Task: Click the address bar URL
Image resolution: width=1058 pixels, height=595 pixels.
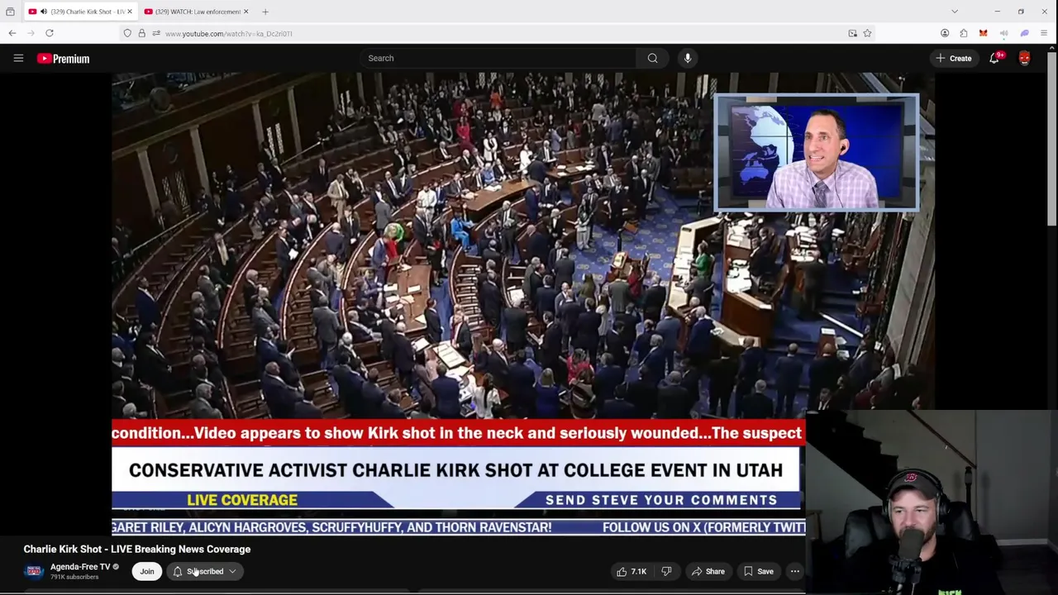Action: 229,34
